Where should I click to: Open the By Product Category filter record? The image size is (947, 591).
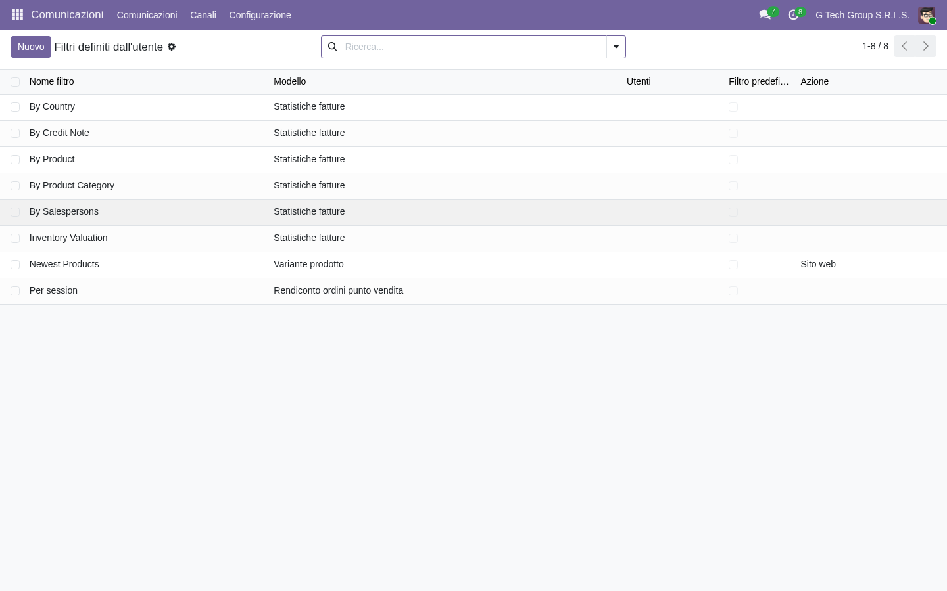coord(72,185)
